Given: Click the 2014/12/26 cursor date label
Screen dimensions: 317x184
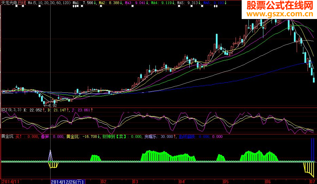Looking at the screenshot, I should point(67,181).
